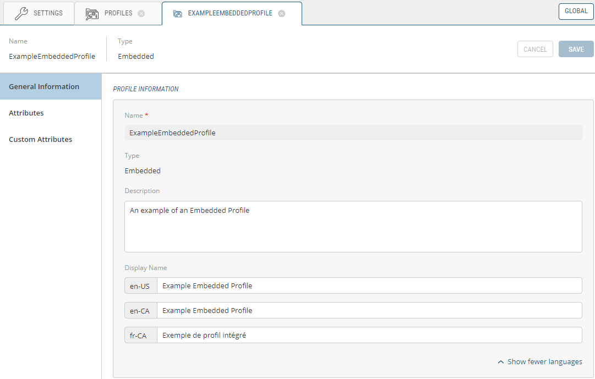595x379 pixels.
Task: Click the en-US language tag
Action: 140,286
